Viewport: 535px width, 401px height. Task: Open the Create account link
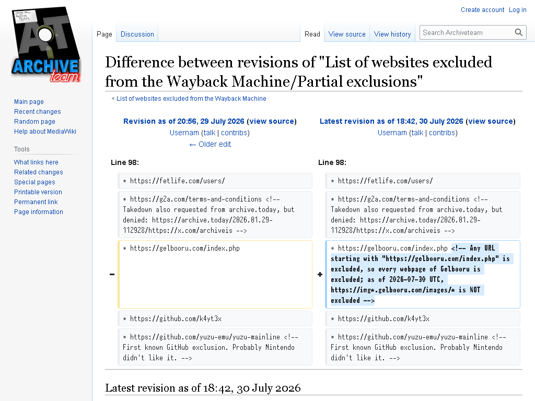(x=482, y=10)
